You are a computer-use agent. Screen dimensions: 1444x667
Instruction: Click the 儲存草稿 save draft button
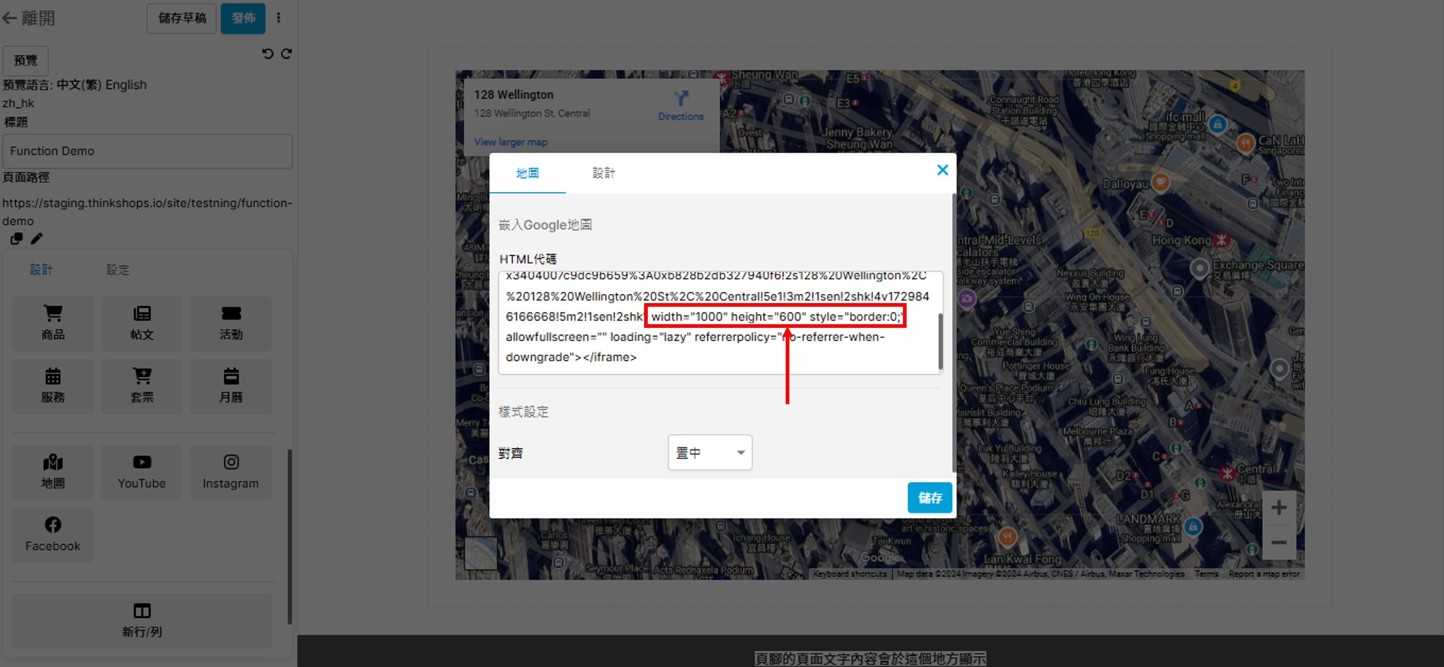[x=182, y=18]
